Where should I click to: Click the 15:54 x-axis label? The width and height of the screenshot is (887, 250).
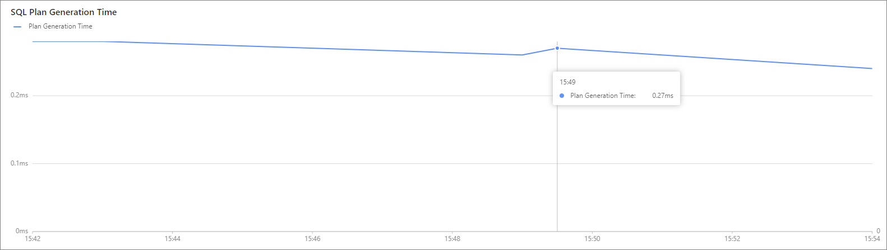pos(872,239)
